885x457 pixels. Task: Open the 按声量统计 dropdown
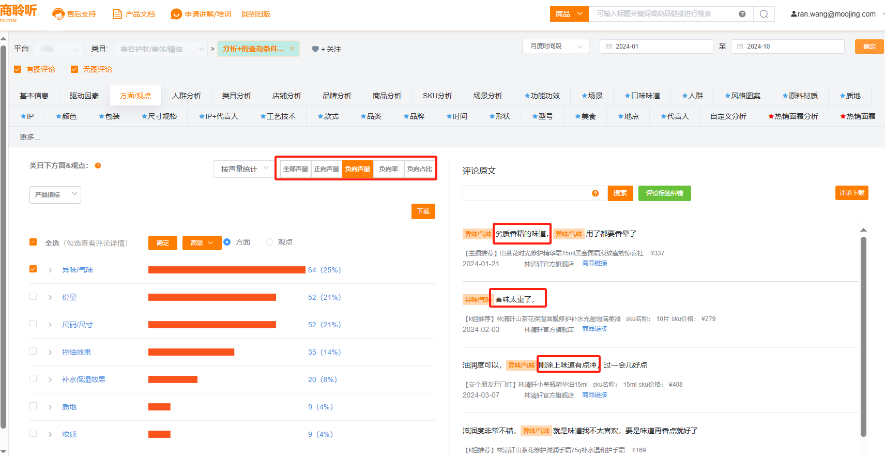point(244,169)
